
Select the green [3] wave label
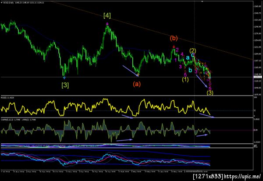pyautogui.click(x=65, y=85)
